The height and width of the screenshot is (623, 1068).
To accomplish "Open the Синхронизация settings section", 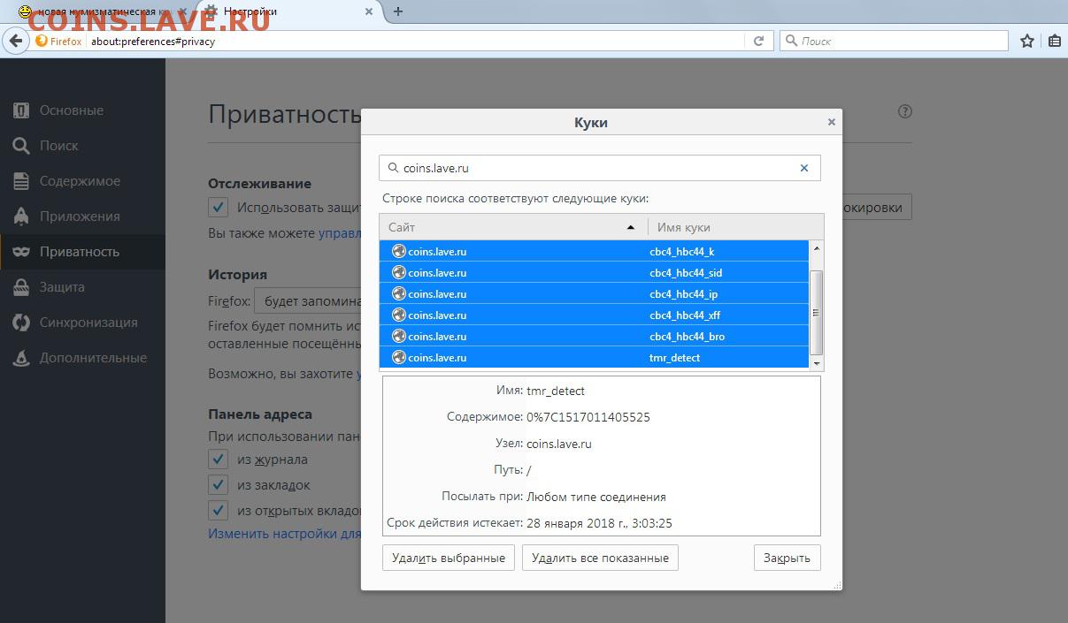I will [82, 323].
